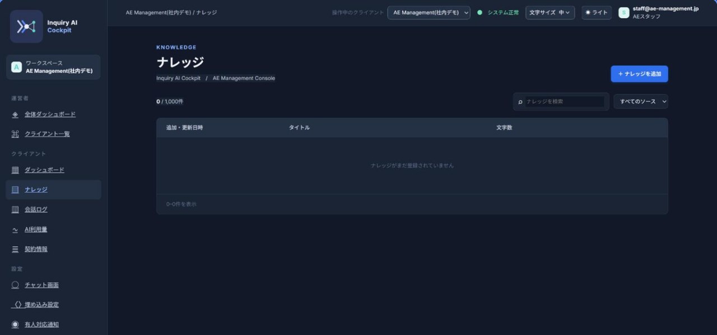Image resolution: width=717 pixels, height=335 pixels.
Task: Open the 操作中のクライアント dropdown
Action: tap(429, 12)
